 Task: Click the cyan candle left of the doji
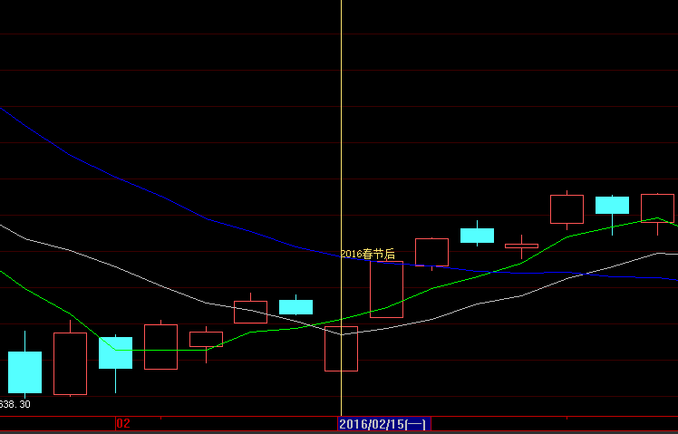[477, 236]
